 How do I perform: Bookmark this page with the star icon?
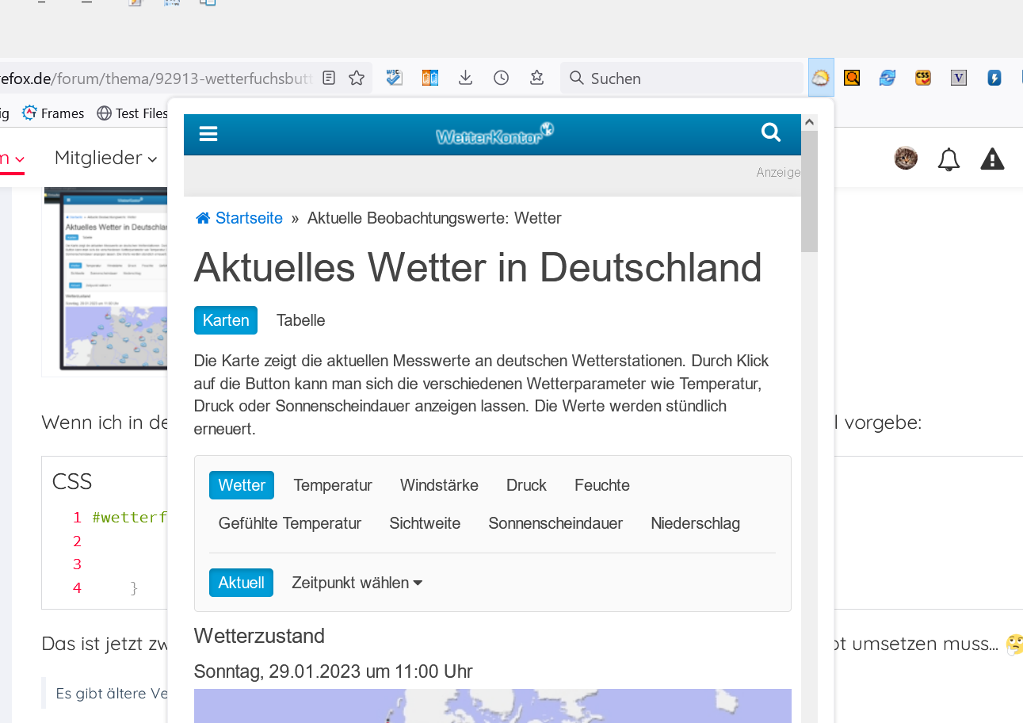357,78
